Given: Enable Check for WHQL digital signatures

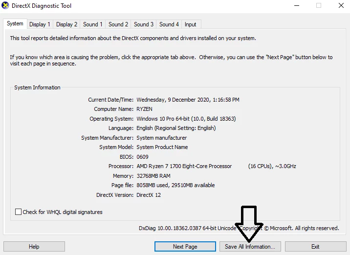Looking at the screenshot, I should [18, 212].
